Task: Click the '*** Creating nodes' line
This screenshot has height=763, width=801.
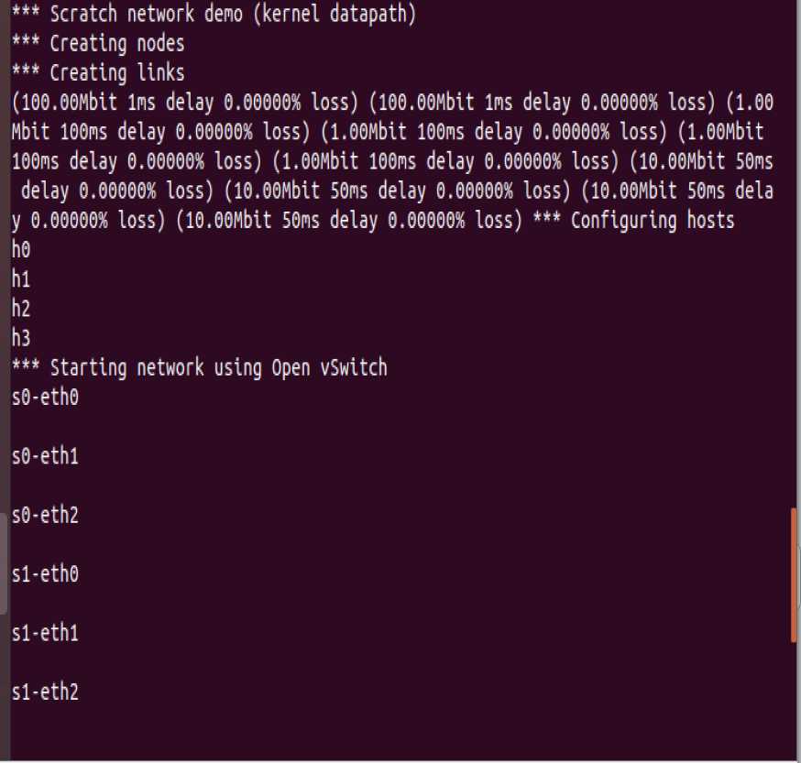Action: (x=98, y=43)
